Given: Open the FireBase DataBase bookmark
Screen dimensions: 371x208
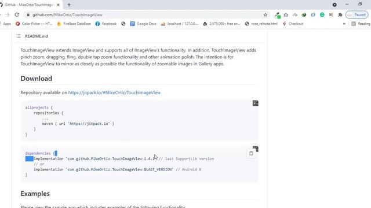Looking at the screenshot, I should (74, 24).
